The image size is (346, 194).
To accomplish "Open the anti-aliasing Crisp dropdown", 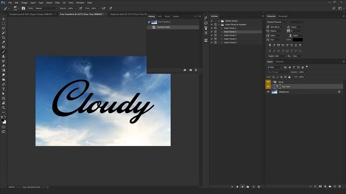I will pyautogui.click(x=297, y=56).
